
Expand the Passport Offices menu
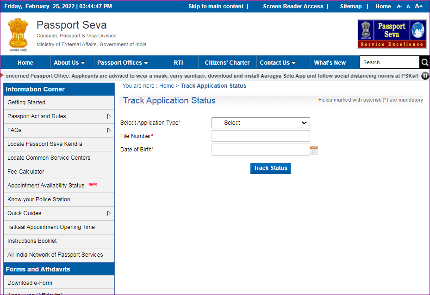coord(123,63)
